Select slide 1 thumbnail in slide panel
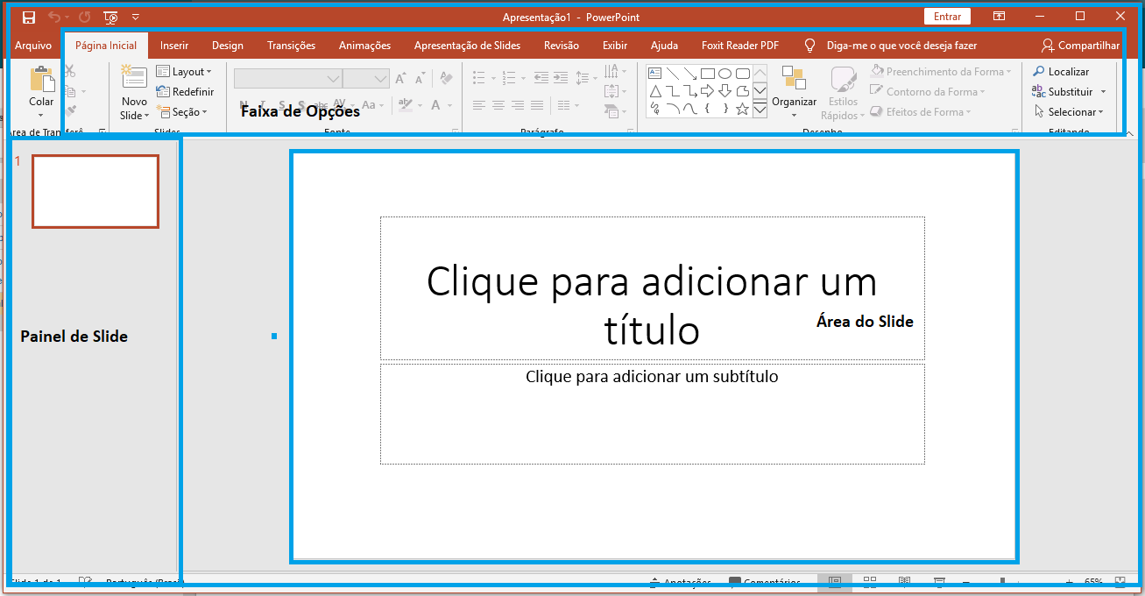 pyautogui.click(x=95, y=191)
